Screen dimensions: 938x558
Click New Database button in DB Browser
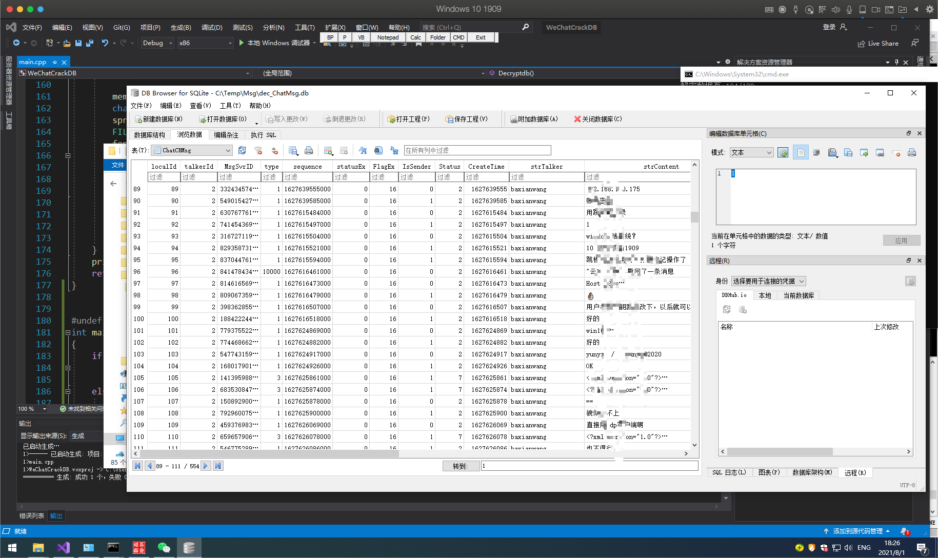point(158,119)
